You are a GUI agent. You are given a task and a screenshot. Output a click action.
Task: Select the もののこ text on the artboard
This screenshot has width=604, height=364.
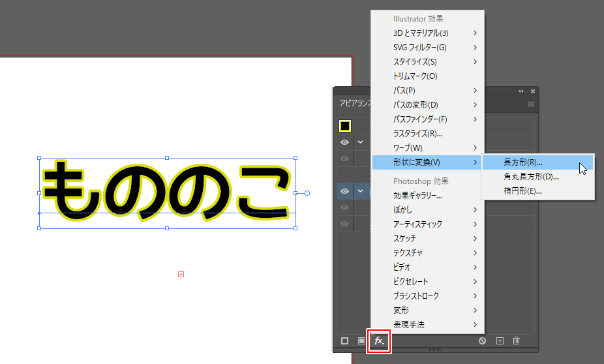pos(166,192)
